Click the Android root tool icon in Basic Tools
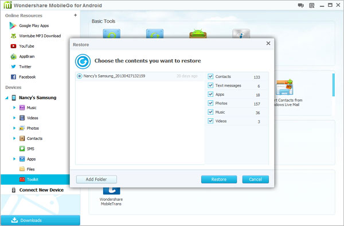 [198, 34]
